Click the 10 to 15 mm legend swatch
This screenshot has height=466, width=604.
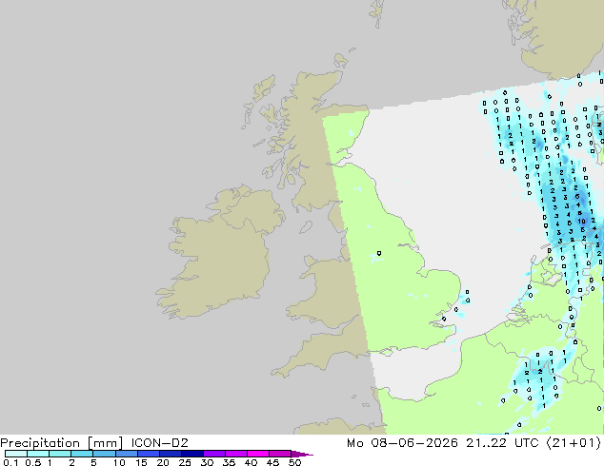pyautogui.click(x=126, y=454)
